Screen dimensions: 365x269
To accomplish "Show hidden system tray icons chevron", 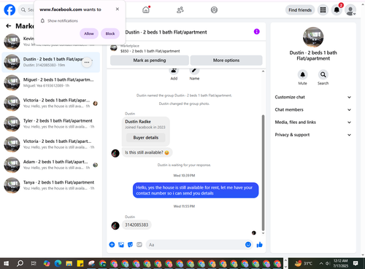I will pyautogui.click(x=321, y=263).
